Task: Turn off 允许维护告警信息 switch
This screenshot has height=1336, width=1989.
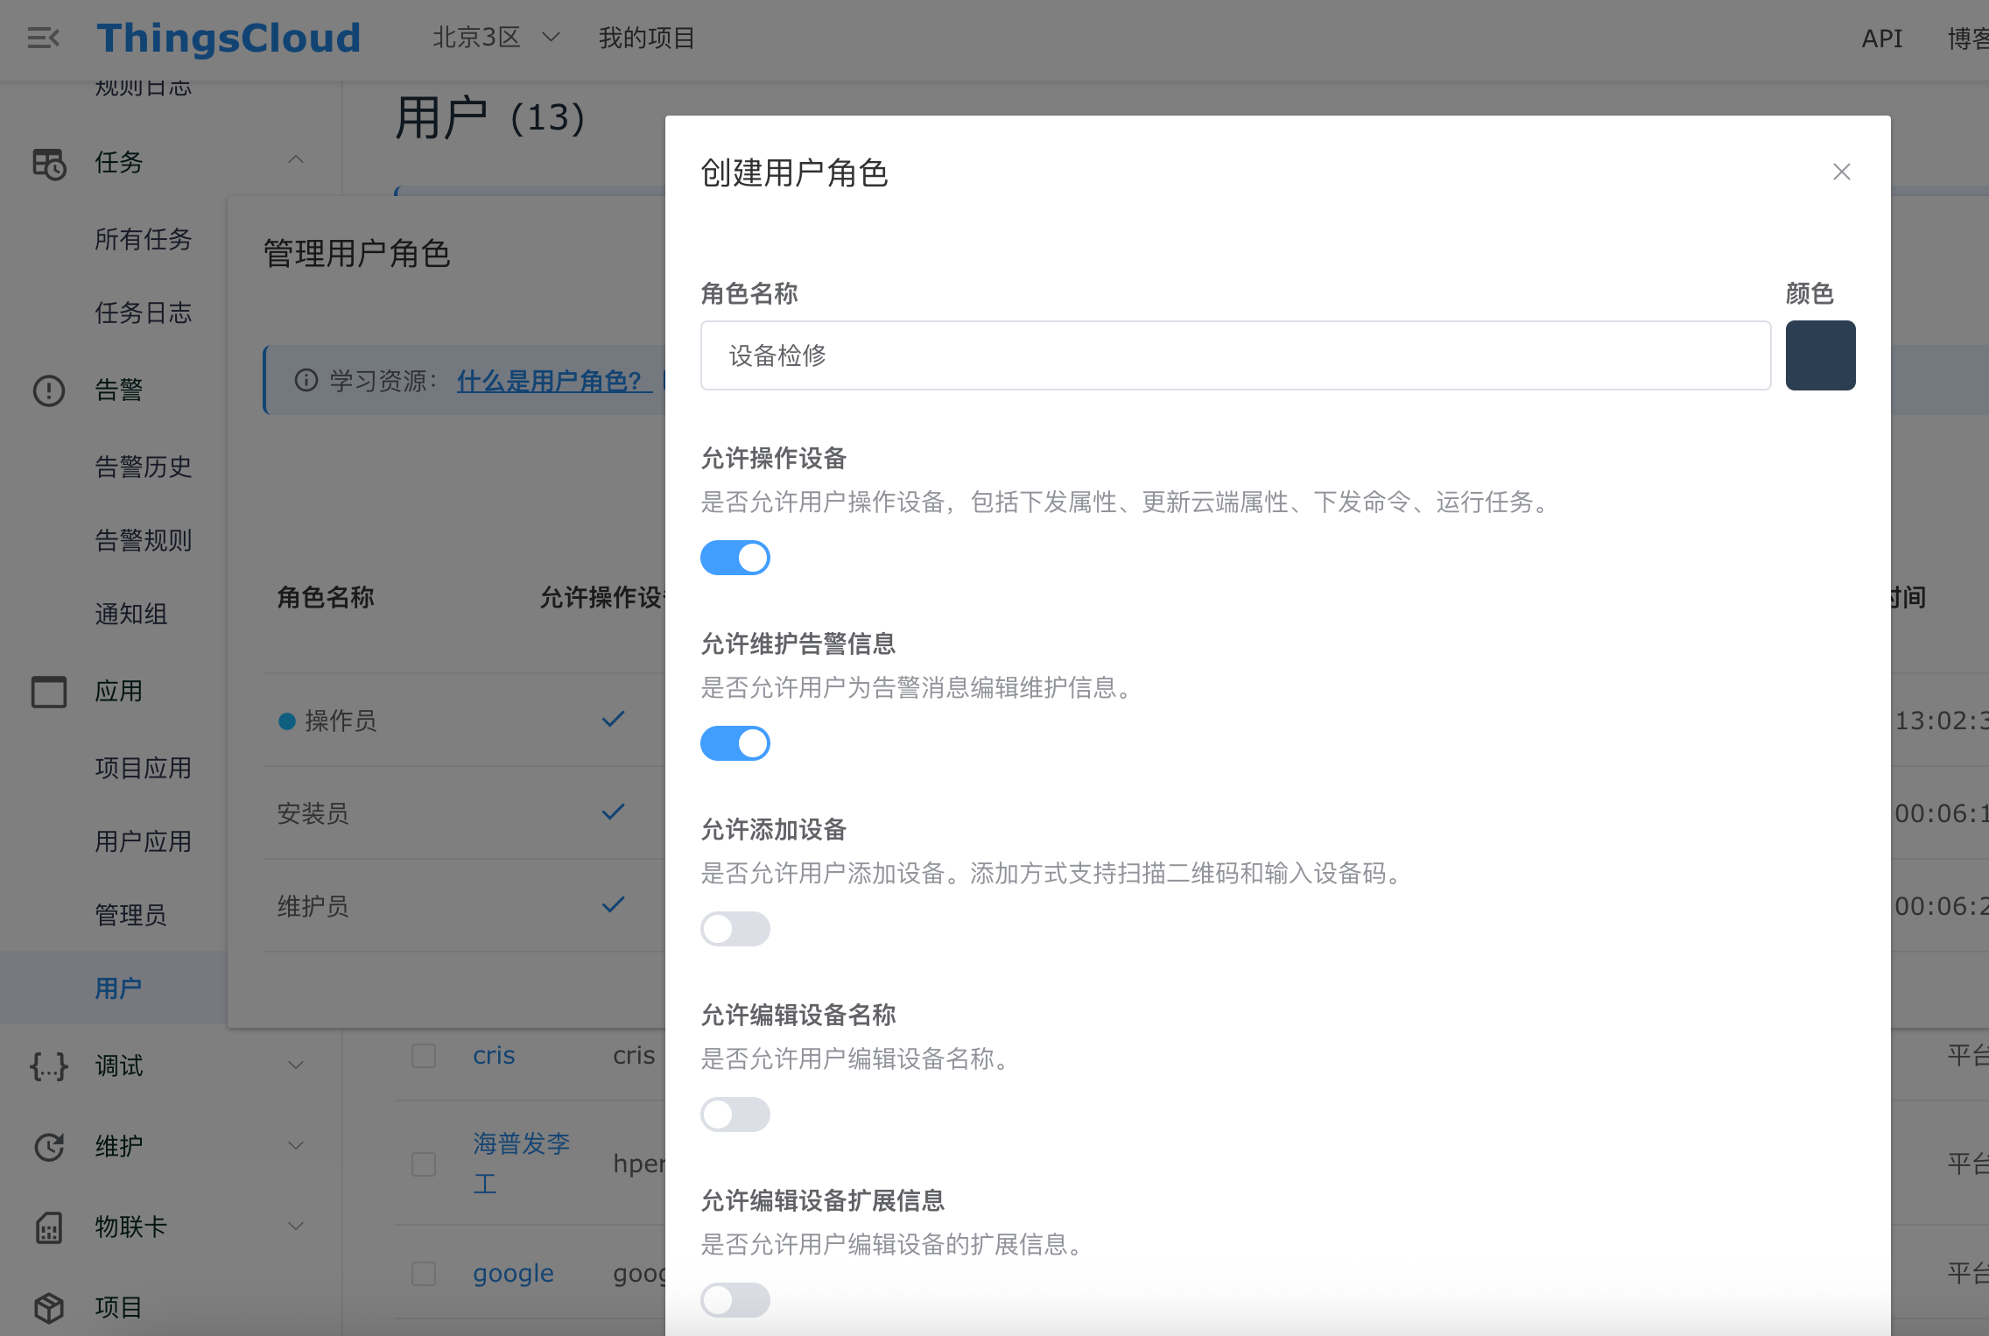Action: pyautogui.click(x=734, y=743)
